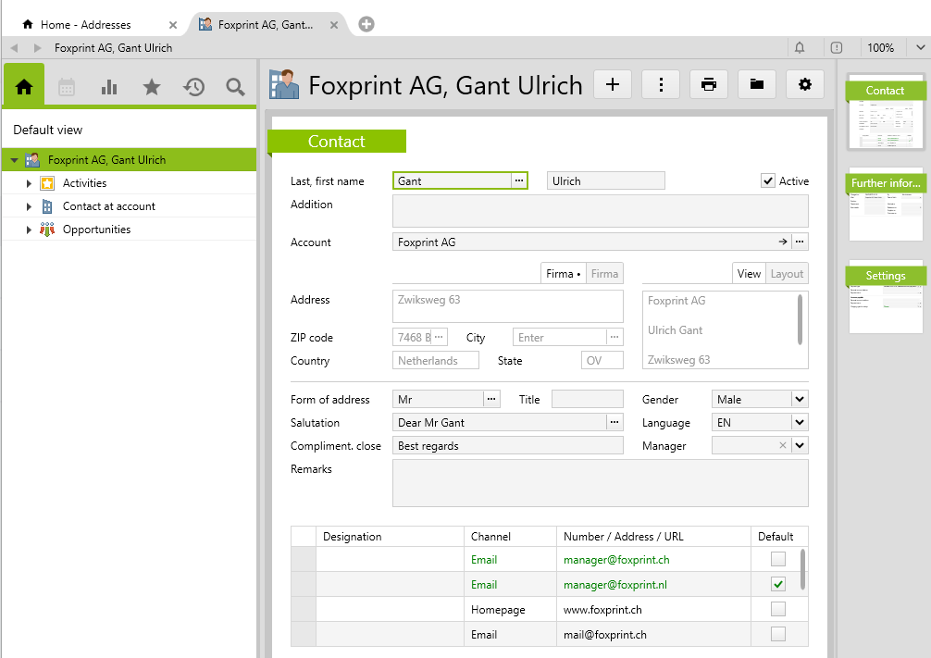Click the print icon button
931x658 pixels.
pyautogui.click(x=709, y=84)
